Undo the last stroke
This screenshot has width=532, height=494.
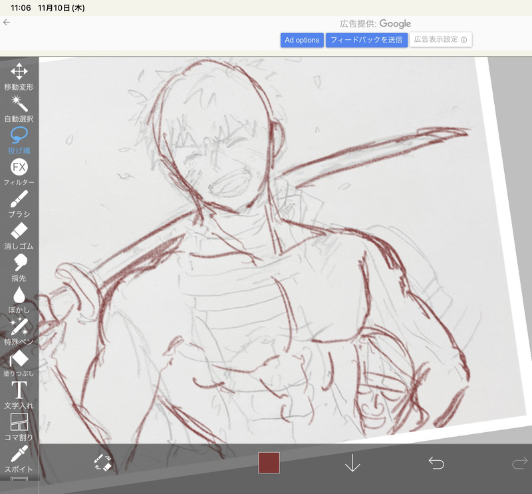(436, 463)
